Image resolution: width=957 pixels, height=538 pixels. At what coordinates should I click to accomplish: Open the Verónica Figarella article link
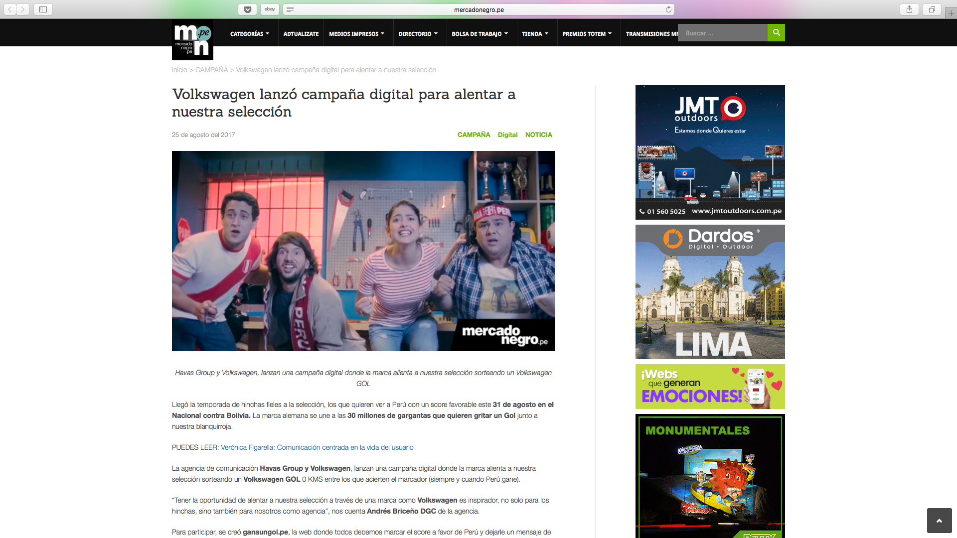pyautogui.click(x=317, y=447)
